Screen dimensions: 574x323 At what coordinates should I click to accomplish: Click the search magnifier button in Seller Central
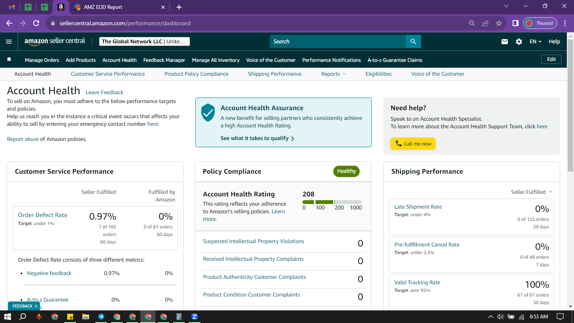413,42
